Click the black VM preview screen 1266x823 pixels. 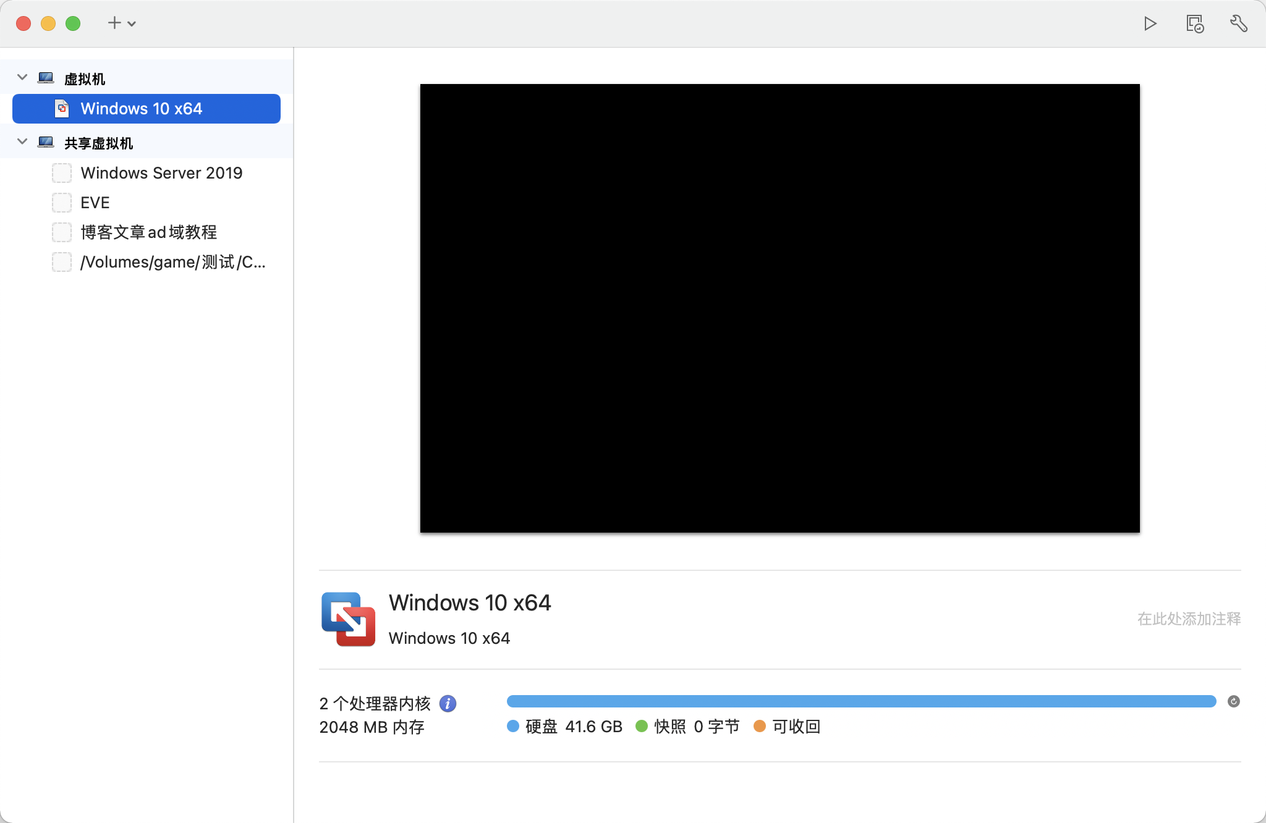[x=780, y=308]
